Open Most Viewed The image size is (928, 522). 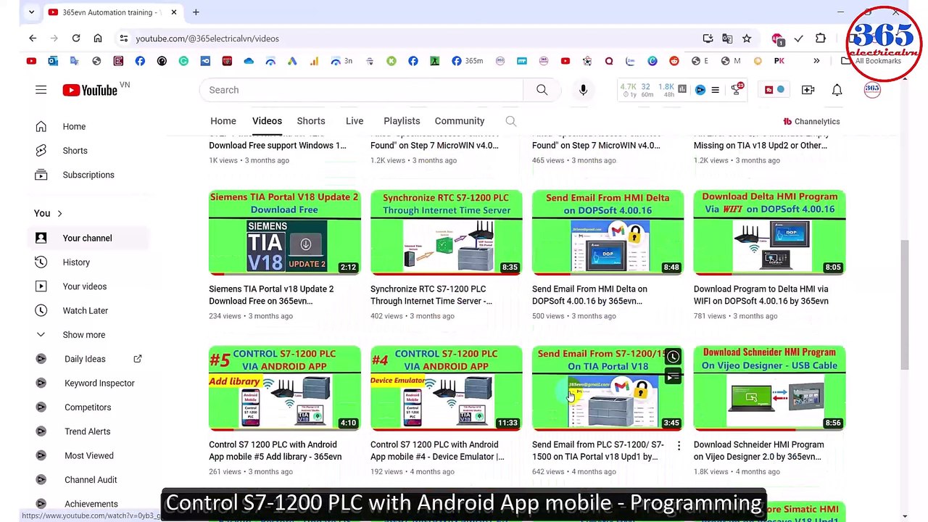click(x=91, y=455)
